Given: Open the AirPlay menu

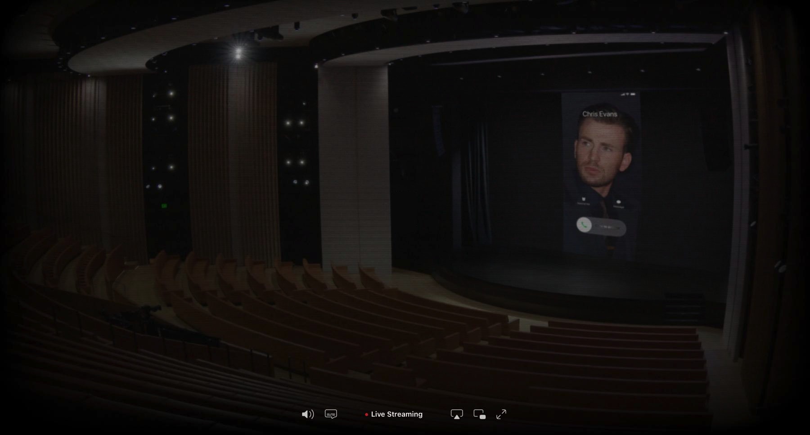Looking at the screenshot, I should pyautogui.click(x=456, y=414).
